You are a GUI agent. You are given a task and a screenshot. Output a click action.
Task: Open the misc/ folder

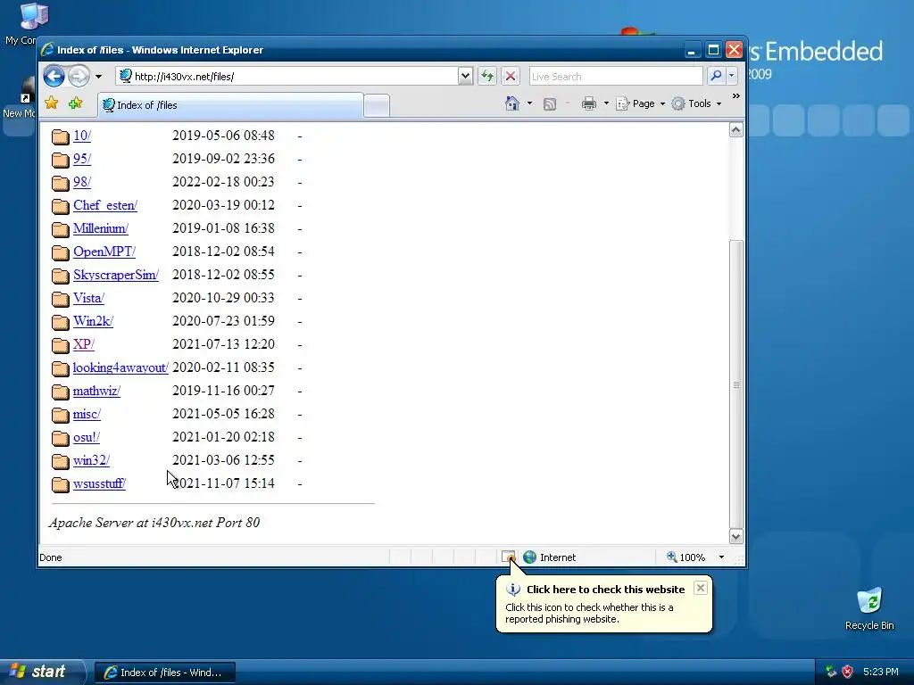pos(87,414)
